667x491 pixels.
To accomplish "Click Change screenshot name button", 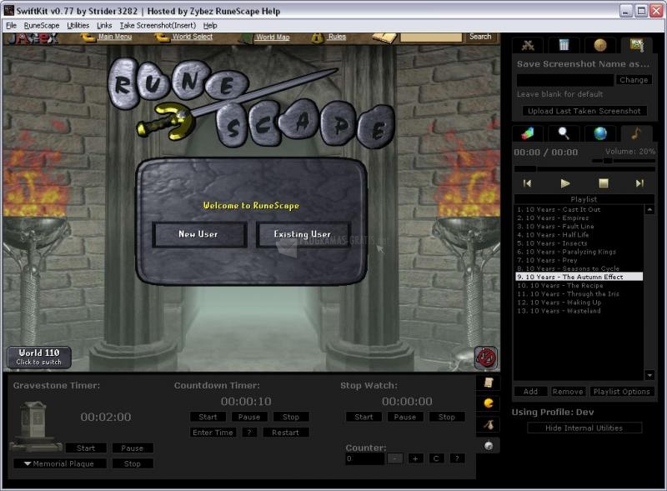I will [x=634, y=80].
